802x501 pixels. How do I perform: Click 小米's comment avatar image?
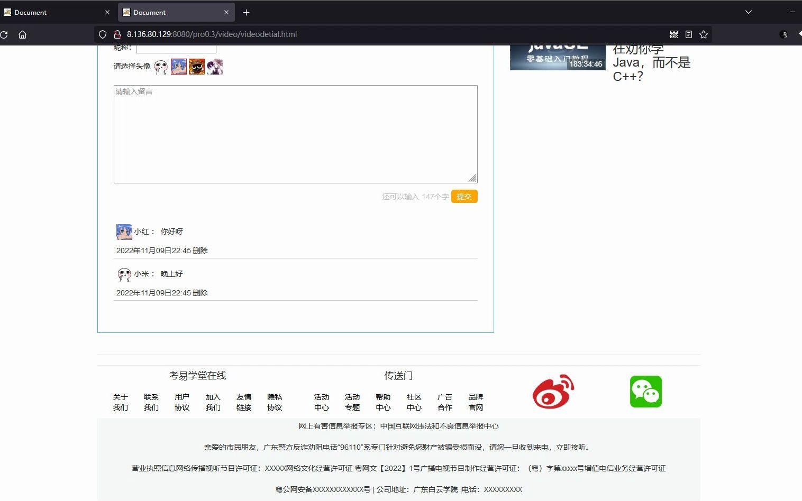click(x=124, y=274)
